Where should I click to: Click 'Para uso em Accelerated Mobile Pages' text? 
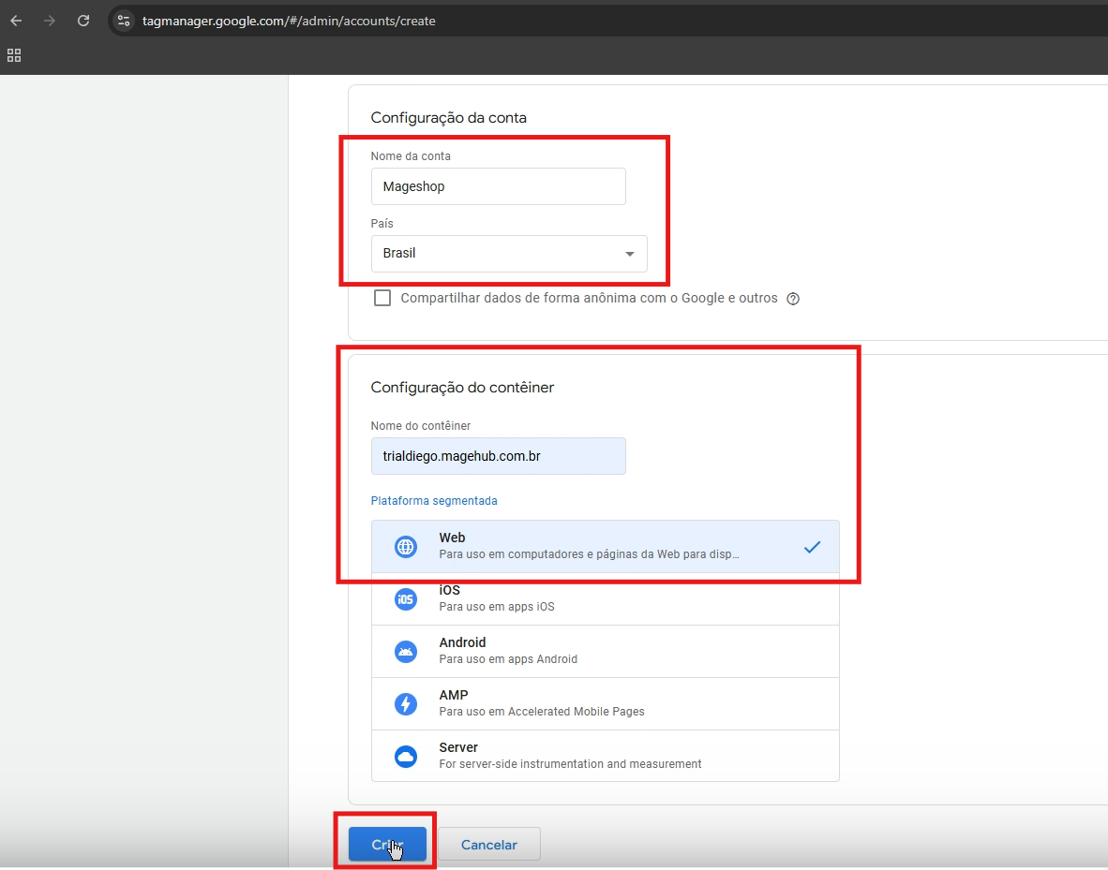point(542,711)
